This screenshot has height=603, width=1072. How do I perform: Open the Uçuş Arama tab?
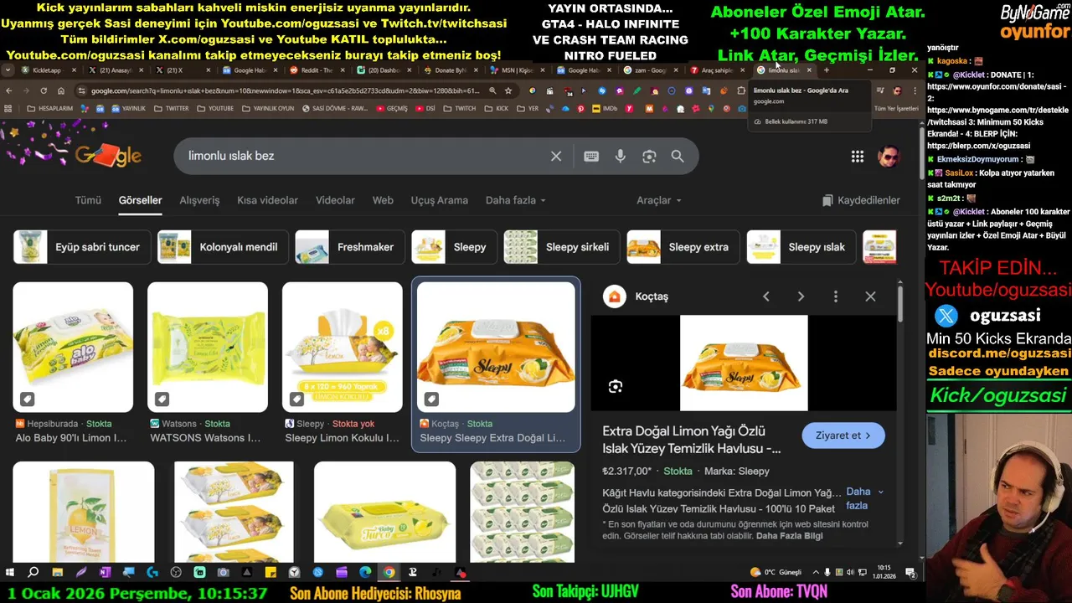pyautogui.click(x=439, y=200)
